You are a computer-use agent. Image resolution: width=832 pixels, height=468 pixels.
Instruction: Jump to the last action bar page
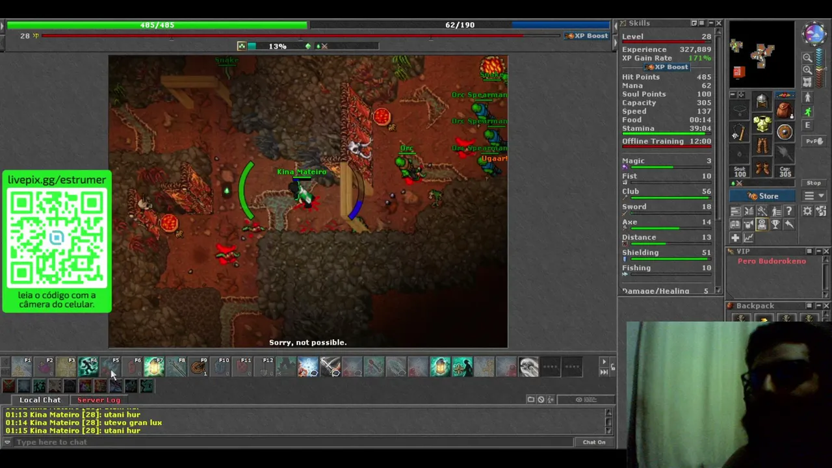[x=604, y=372]
